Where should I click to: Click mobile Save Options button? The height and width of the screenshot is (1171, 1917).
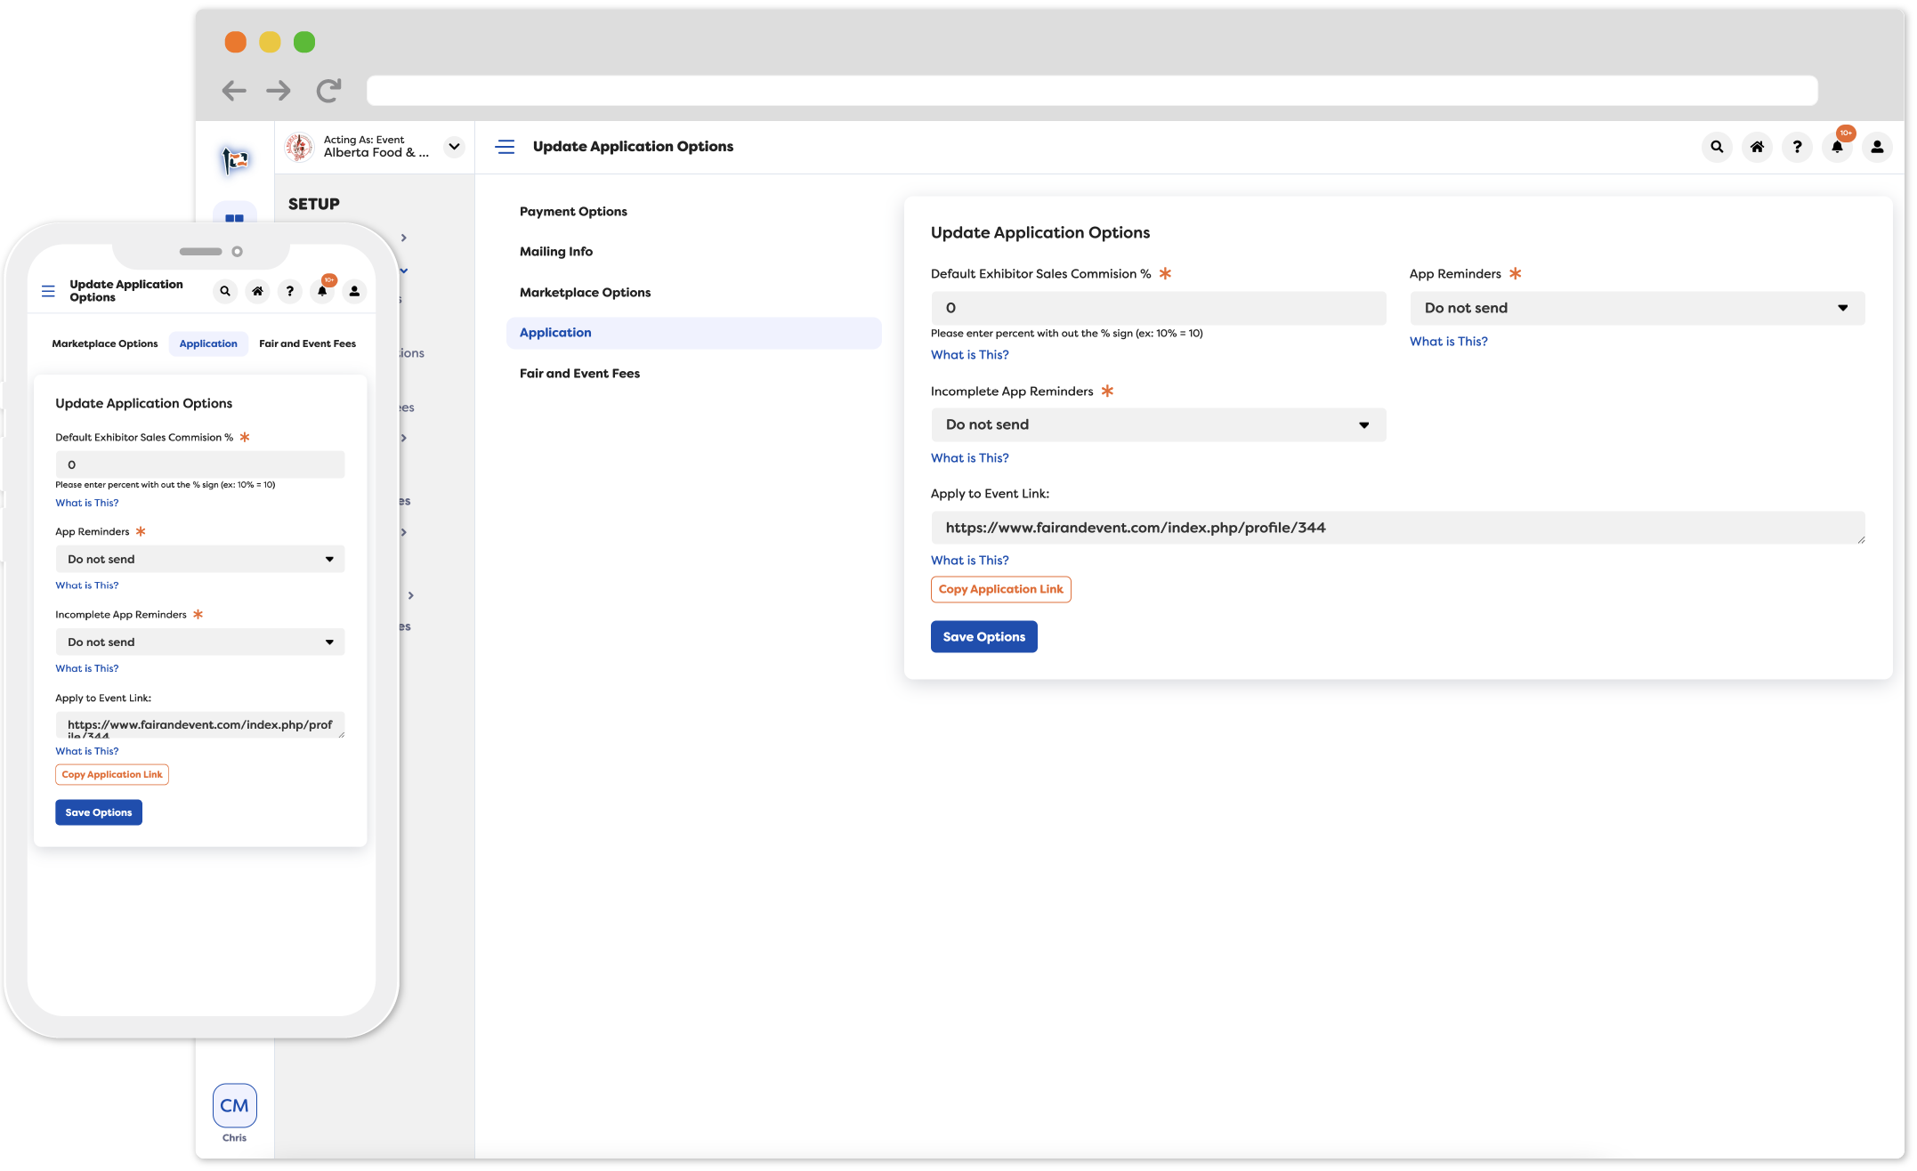(99, 812)
